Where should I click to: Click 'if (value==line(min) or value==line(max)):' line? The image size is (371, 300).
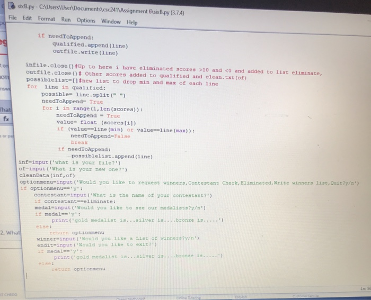click(126, 130)
